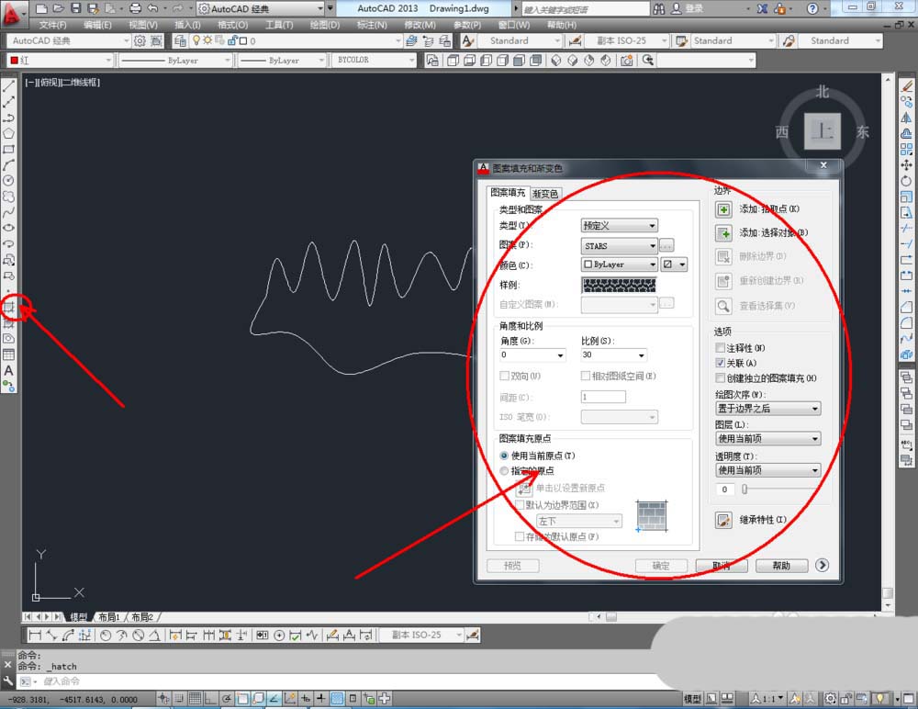Select the Polygon draw tool

(8, 133)
